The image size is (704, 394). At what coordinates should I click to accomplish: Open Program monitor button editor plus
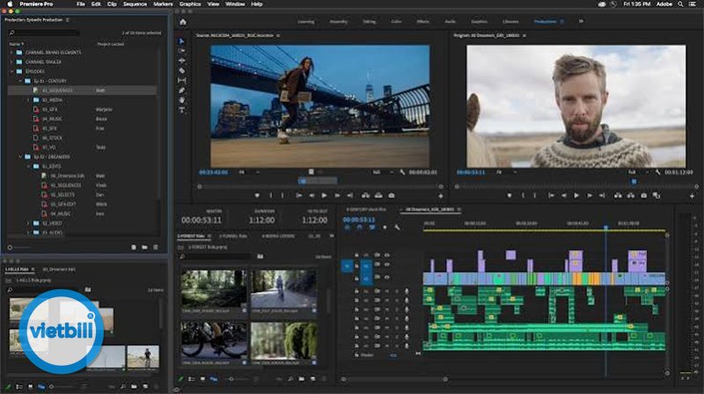point(692,196)
